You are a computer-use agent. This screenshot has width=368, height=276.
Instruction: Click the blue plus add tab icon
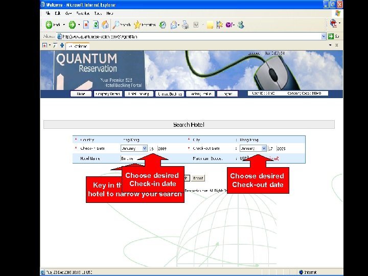(62, 45)
